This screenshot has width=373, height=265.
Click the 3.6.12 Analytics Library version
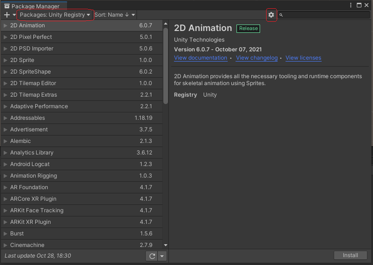pos(144,153)
